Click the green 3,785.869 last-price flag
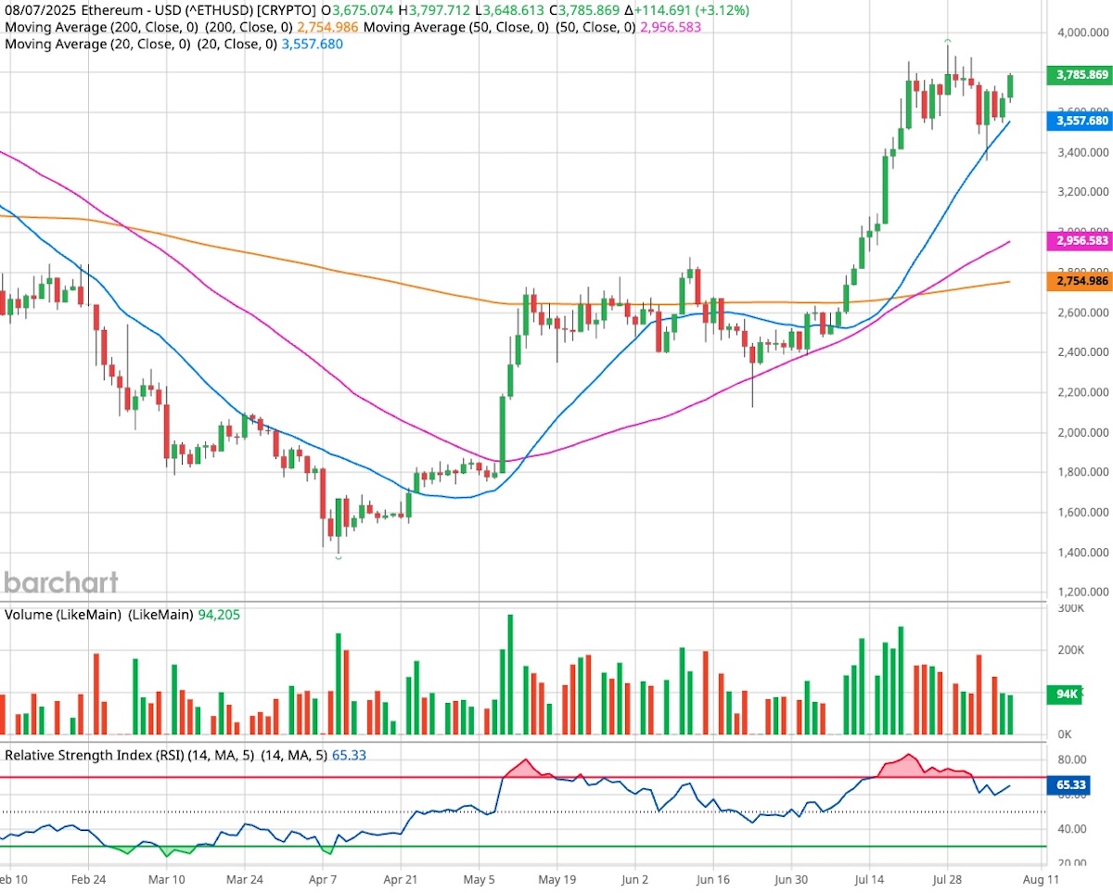 click(x=1079, y=74)
